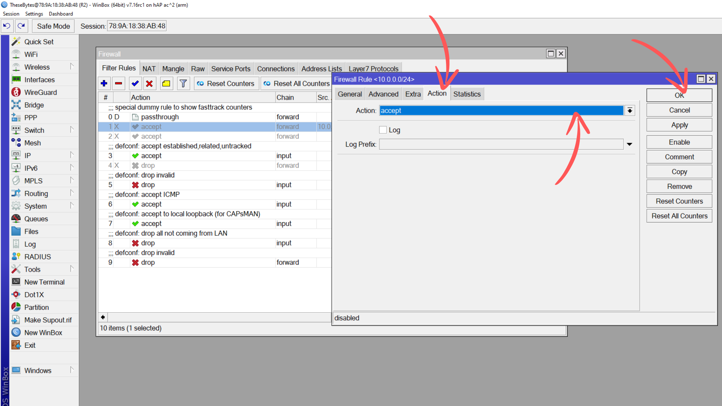722x406 pixels.
Task: Open New Terminal from the sidebar
Action: tap(44, 282)
